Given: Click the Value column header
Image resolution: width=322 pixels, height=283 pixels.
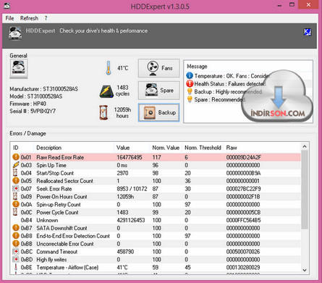Looking at the screenshot, I should coord(132,148).
